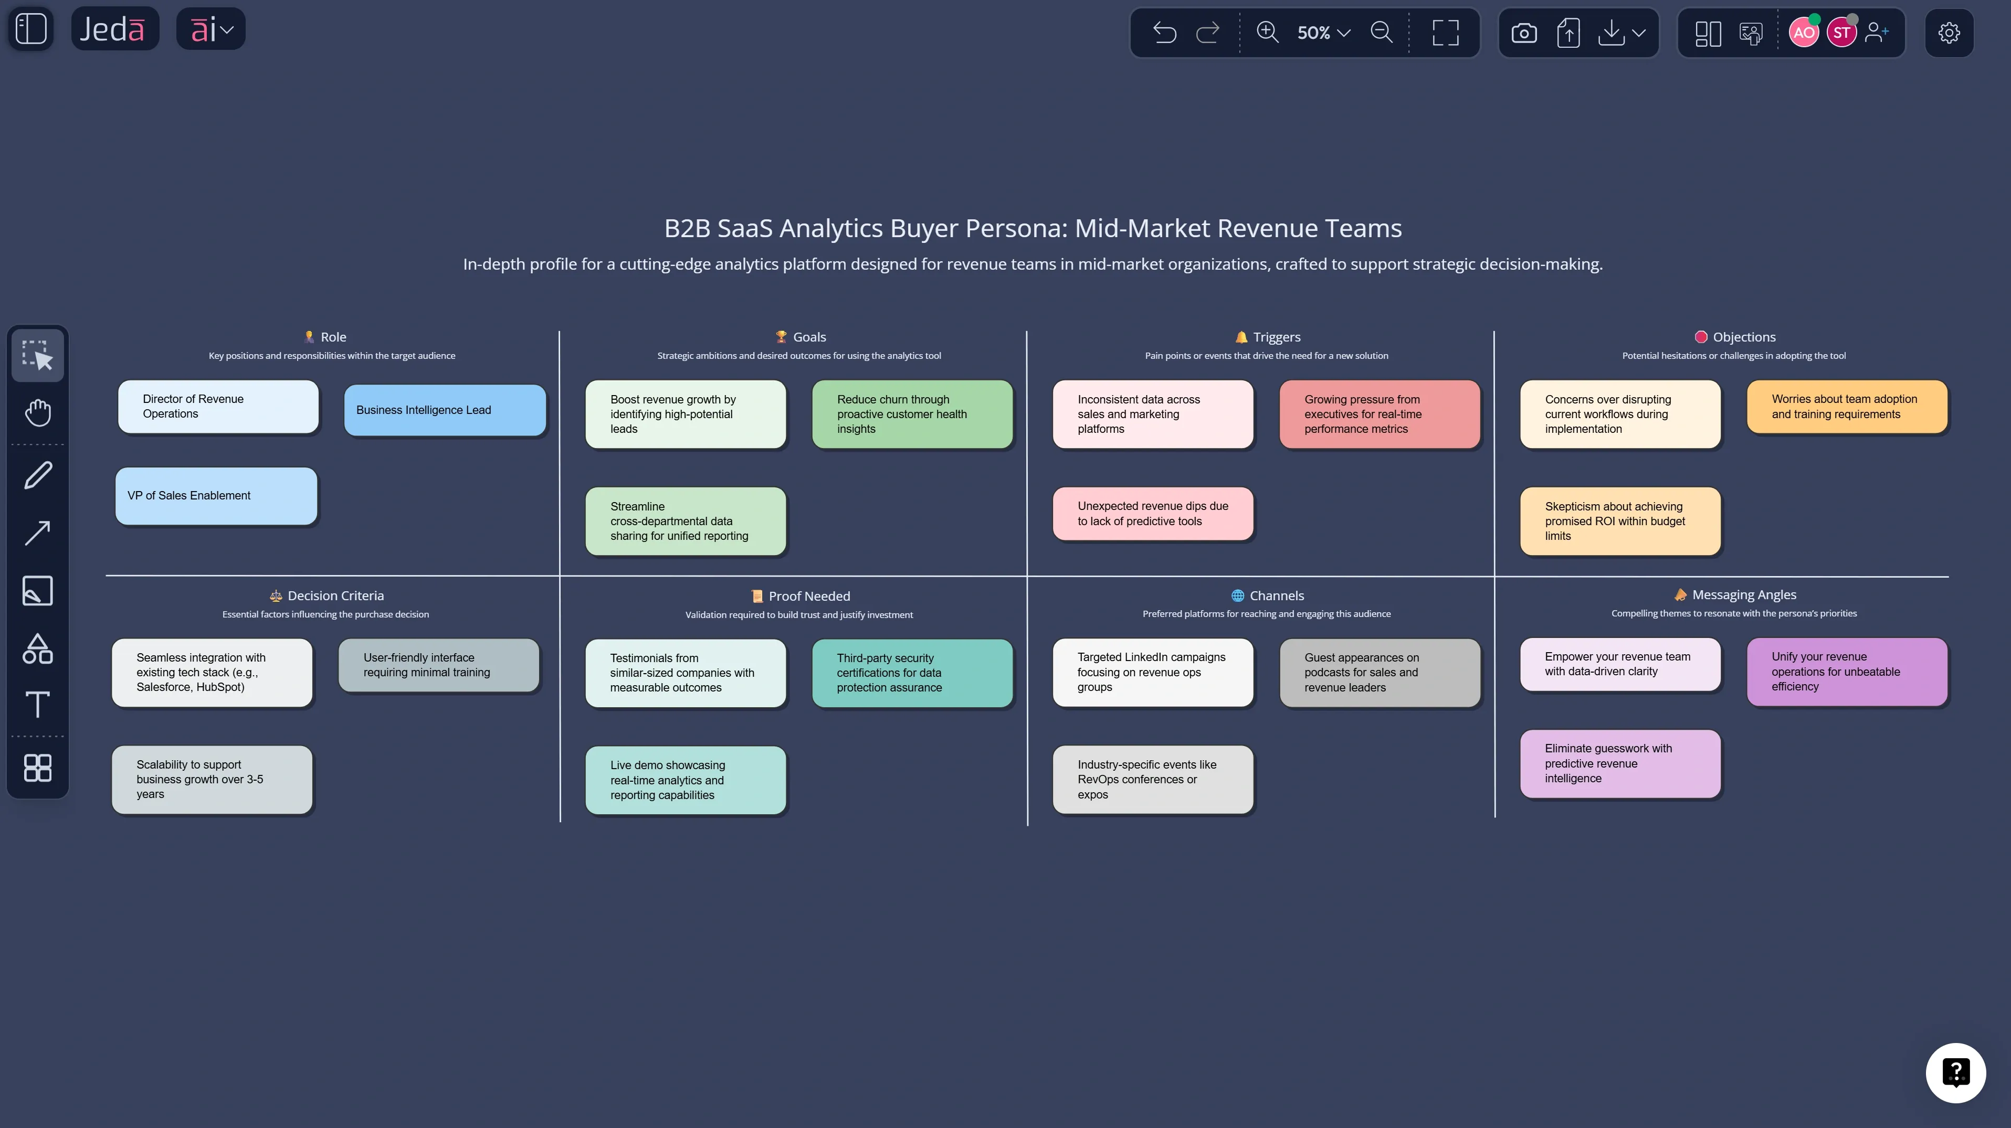
Task: Choose the Shapes tool
Action: coord(37,649)
